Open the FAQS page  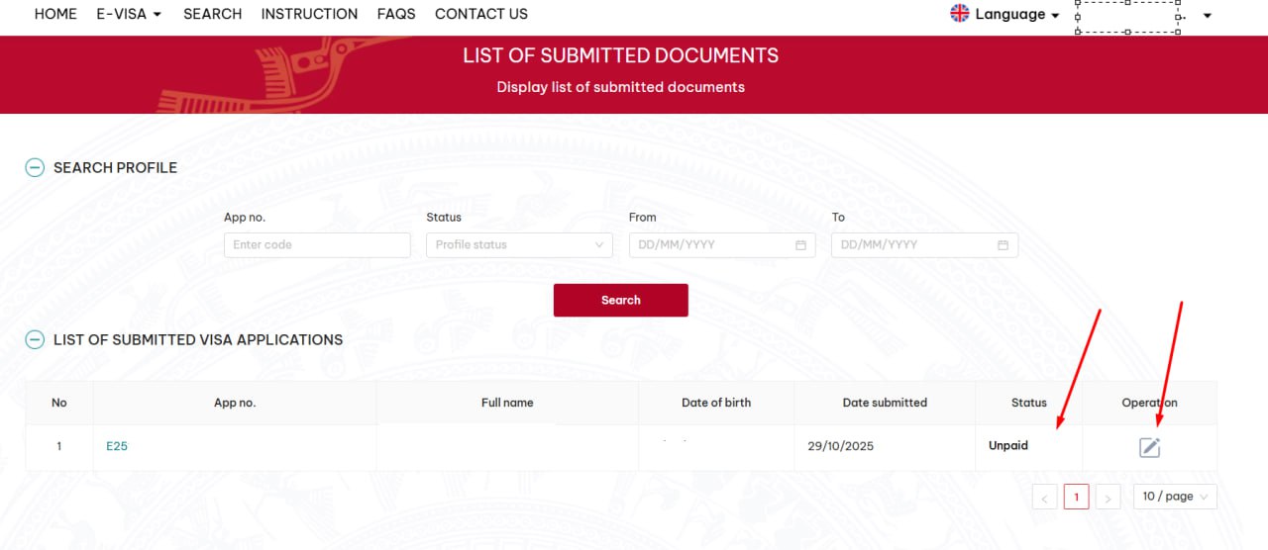(396, 14)
